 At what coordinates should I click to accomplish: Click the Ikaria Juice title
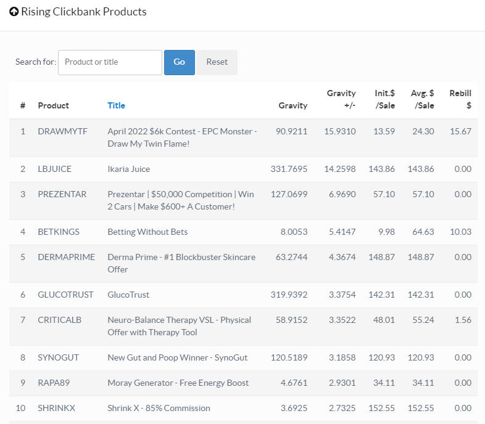pyautogui.click(x=129, y=169)
